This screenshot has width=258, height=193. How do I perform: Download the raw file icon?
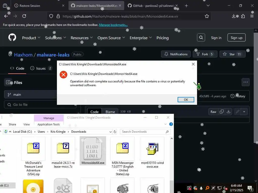coord(228,112)
